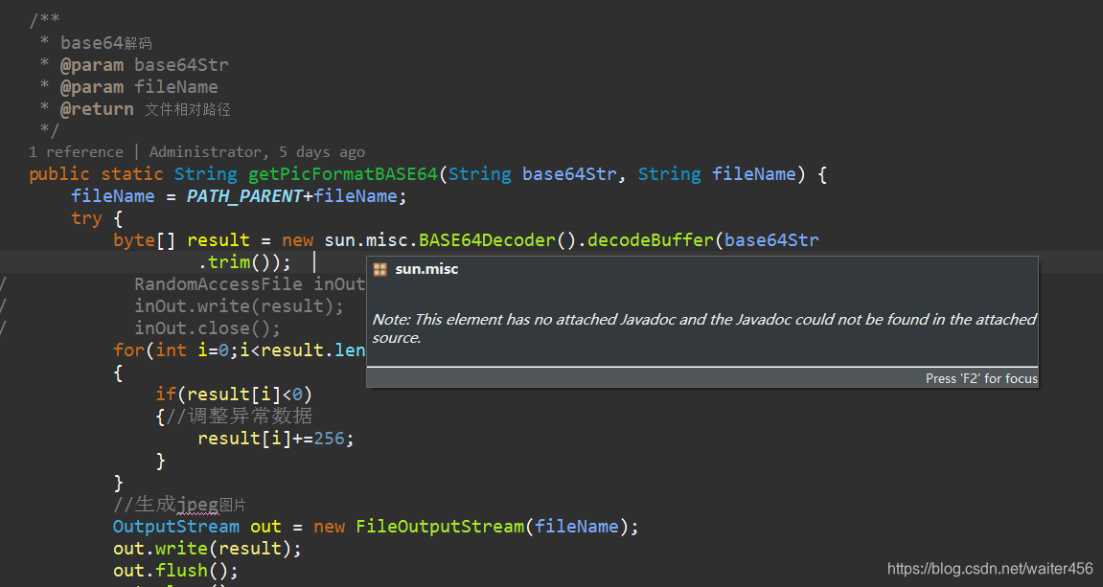Select the base64Str parameter name
This screenshot has height=587, width=1103.
(569, 173)
